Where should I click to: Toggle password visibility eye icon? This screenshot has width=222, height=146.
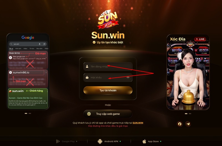[x=128, y=77]
